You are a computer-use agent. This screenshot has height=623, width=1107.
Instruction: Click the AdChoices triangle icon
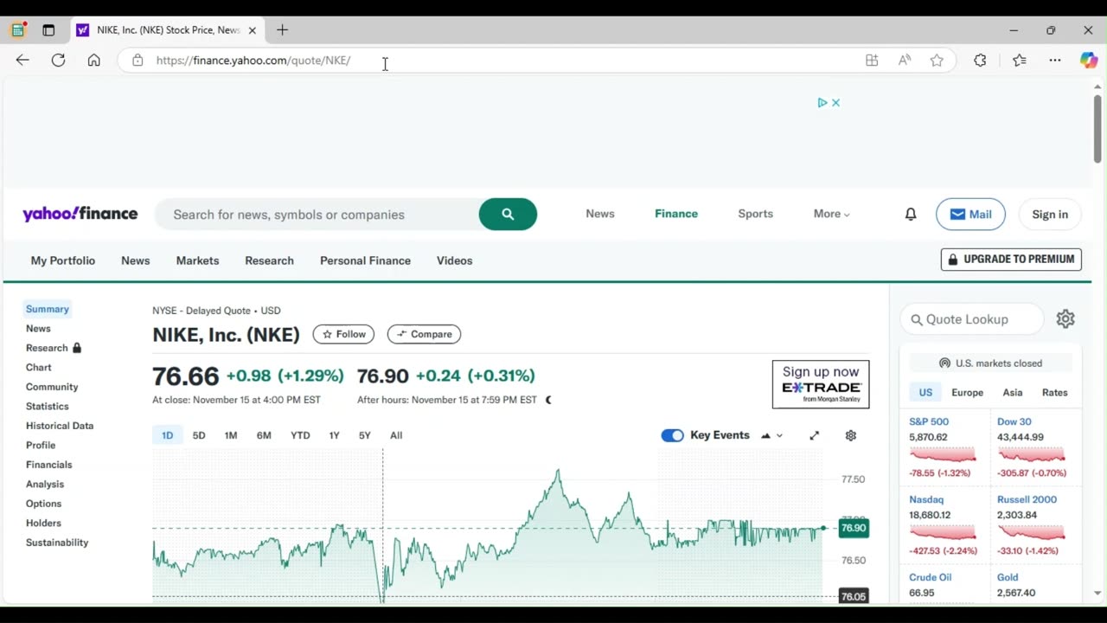[x=822, y=102]
